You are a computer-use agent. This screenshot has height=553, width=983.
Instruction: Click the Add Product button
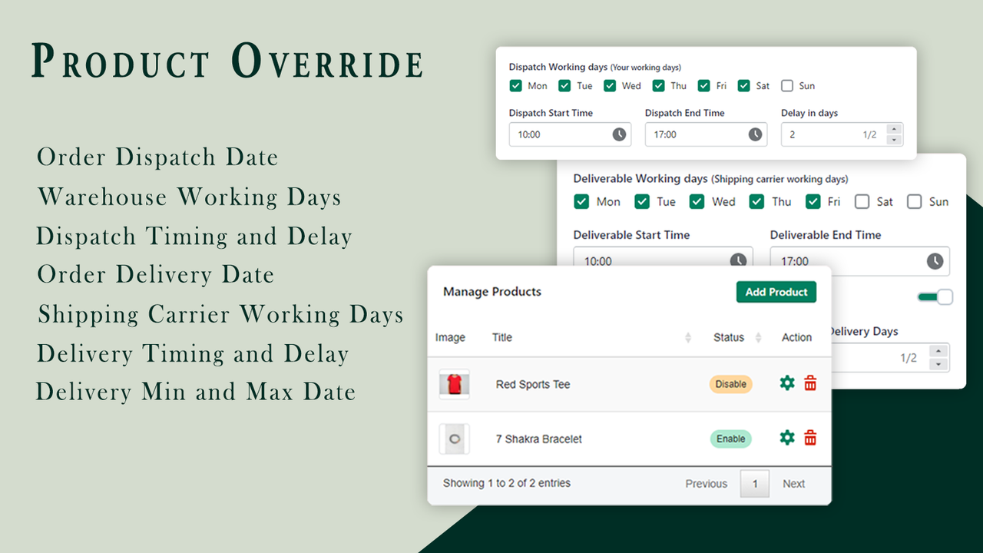(776, 292)
